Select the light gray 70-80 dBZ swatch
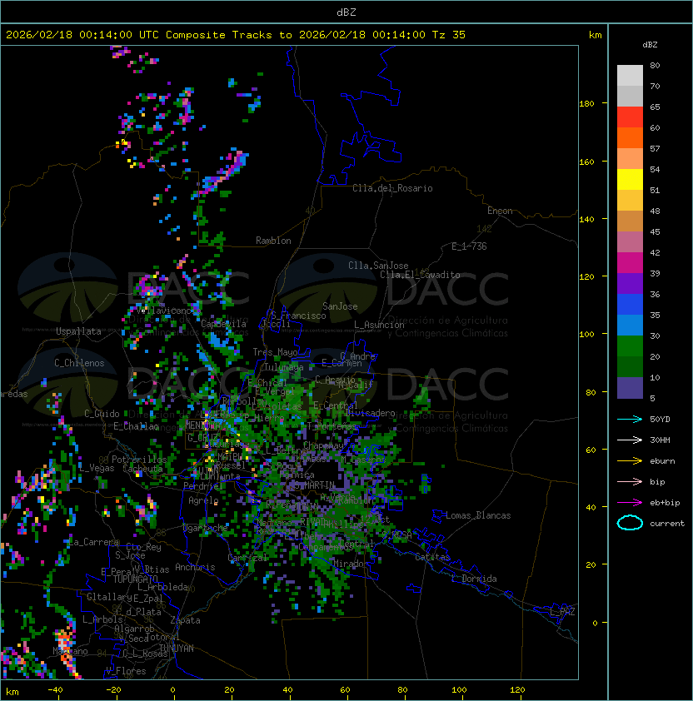Image resolution: width=693 pixels, height=701 pixels. (x=630, y=76)
